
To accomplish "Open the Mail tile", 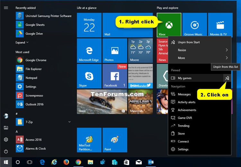I will point(128,25).
